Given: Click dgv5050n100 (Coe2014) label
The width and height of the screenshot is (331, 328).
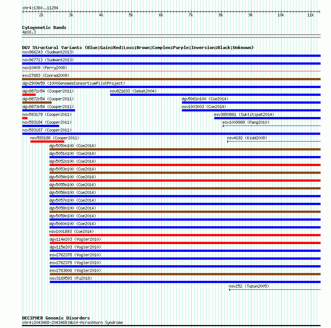Looking at the screenshot, I should pos(73,146).
